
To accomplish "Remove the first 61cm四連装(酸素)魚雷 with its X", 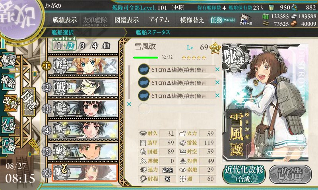I will [217, 69].
